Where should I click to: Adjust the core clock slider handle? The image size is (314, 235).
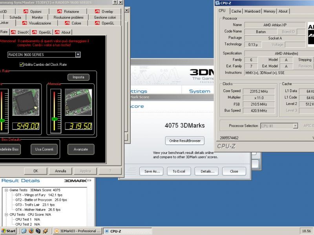(x=2, y=121)
